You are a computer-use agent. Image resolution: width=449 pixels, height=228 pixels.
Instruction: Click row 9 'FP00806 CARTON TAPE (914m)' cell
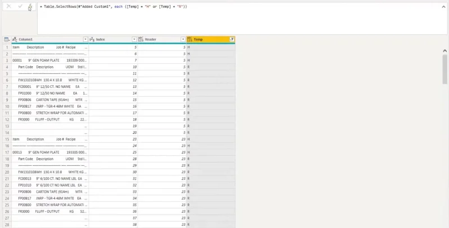pyautogui.click(x=50, y=100)
